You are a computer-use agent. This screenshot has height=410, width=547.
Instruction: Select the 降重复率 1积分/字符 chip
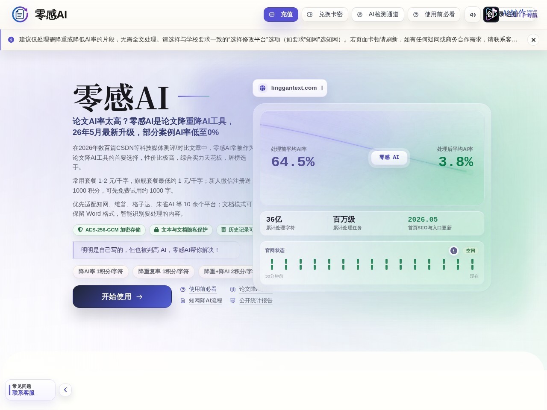(164, 272)
